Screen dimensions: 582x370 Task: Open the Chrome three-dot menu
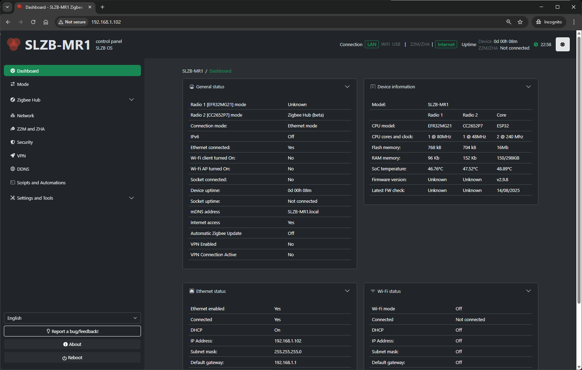[x=574, y=22]
